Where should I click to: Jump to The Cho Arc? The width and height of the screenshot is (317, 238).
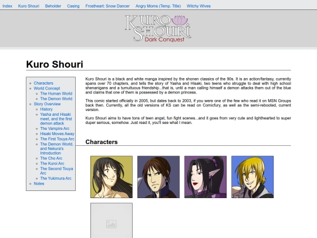51,158
